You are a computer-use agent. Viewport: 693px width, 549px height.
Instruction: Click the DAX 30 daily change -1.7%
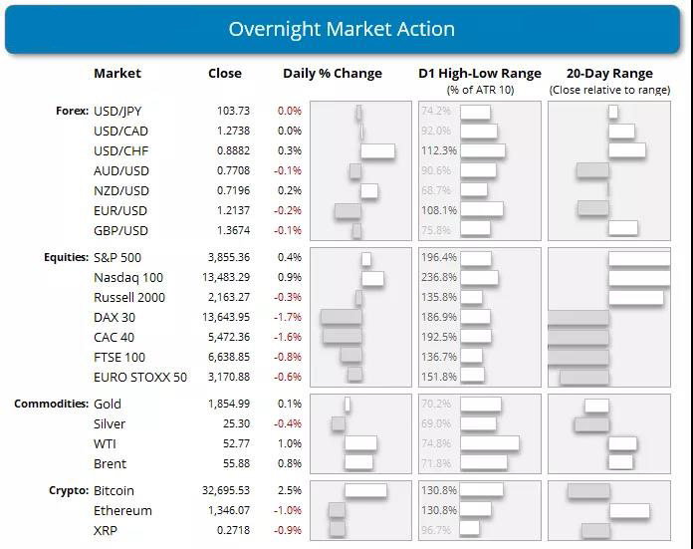point(290,318)
